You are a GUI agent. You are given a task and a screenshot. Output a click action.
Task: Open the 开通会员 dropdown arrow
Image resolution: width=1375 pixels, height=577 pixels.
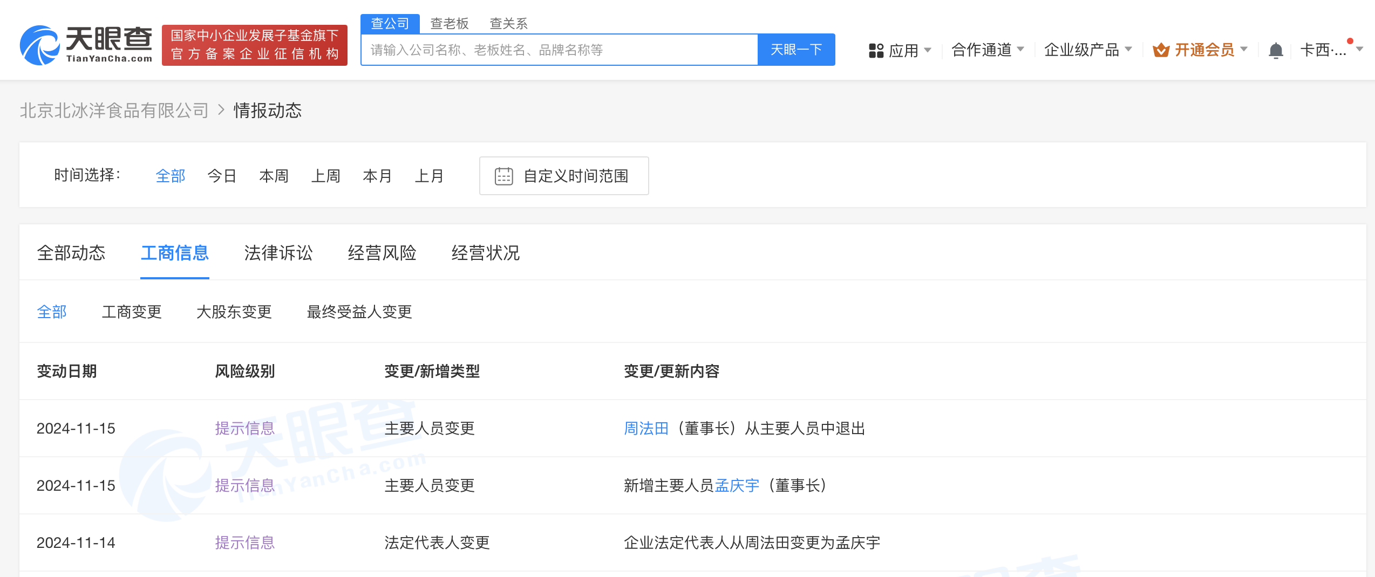(1244, 50)
